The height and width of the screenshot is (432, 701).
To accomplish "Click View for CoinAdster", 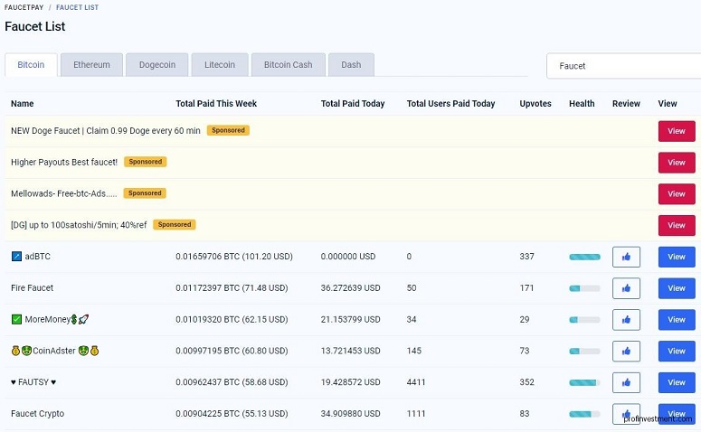I will coord(677,352).
